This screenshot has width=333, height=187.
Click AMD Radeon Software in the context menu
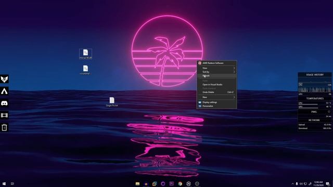(216, 63)
